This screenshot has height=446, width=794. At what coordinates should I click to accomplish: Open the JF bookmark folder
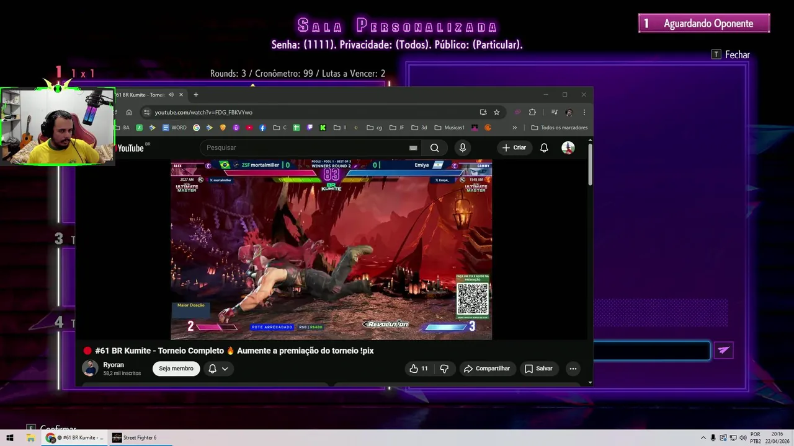(397, 128)
